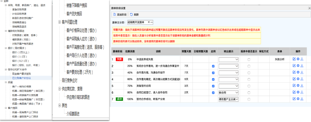The height and width of the screenshot is (122, 311).
Task: Click the 刷新 refresh button
Action: click(134, 14)
